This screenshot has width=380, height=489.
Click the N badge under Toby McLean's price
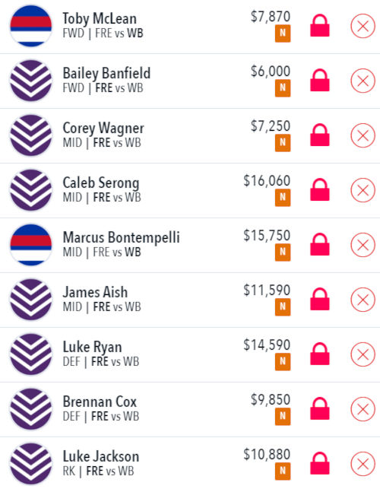point(283,33)
